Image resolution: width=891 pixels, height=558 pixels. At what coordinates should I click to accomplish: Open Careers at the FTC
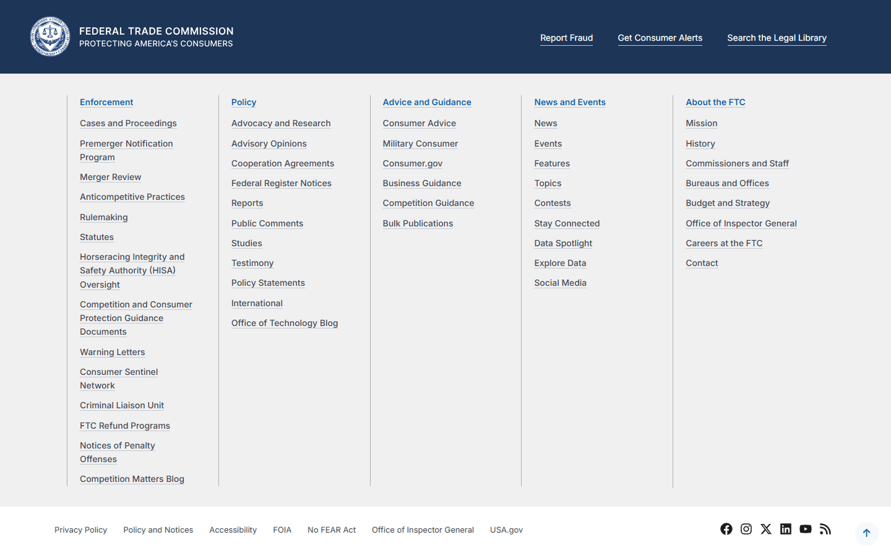click(724, 243)
